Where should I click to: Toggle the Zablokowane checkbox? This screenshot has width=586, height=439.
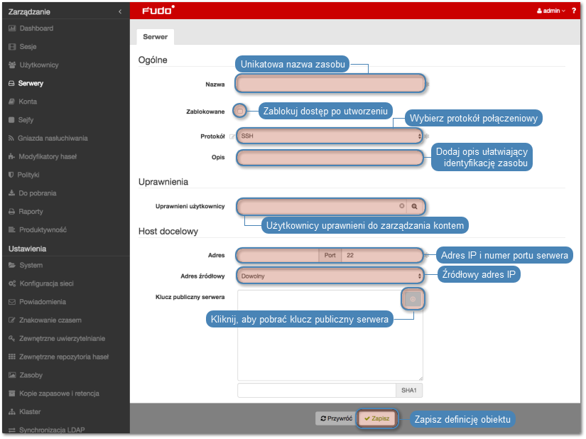(x=240, y=111)
